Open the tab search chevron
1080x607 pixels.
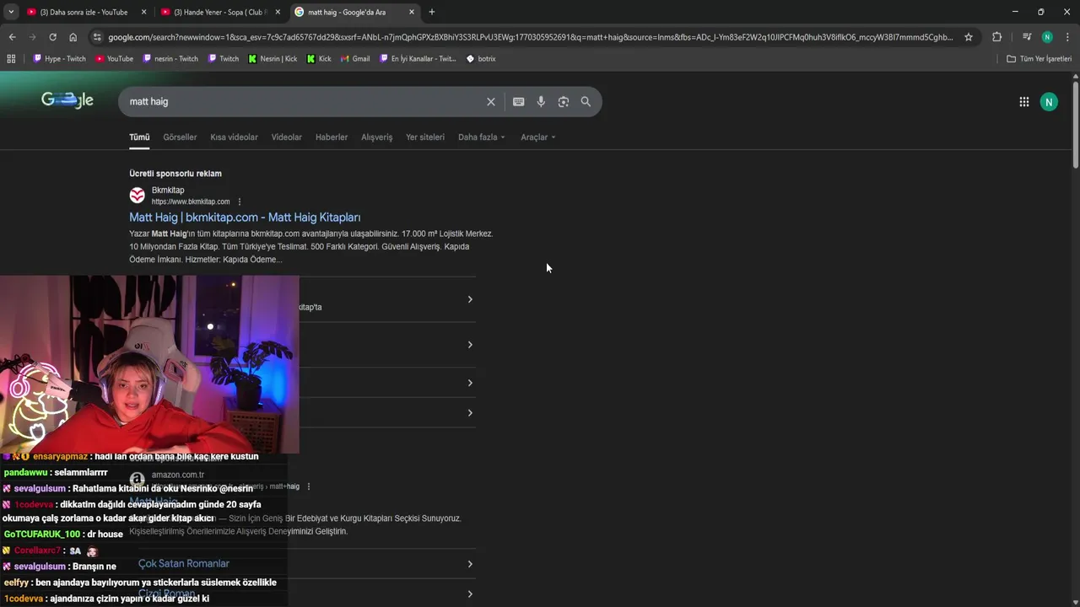(x=10, y=12)
